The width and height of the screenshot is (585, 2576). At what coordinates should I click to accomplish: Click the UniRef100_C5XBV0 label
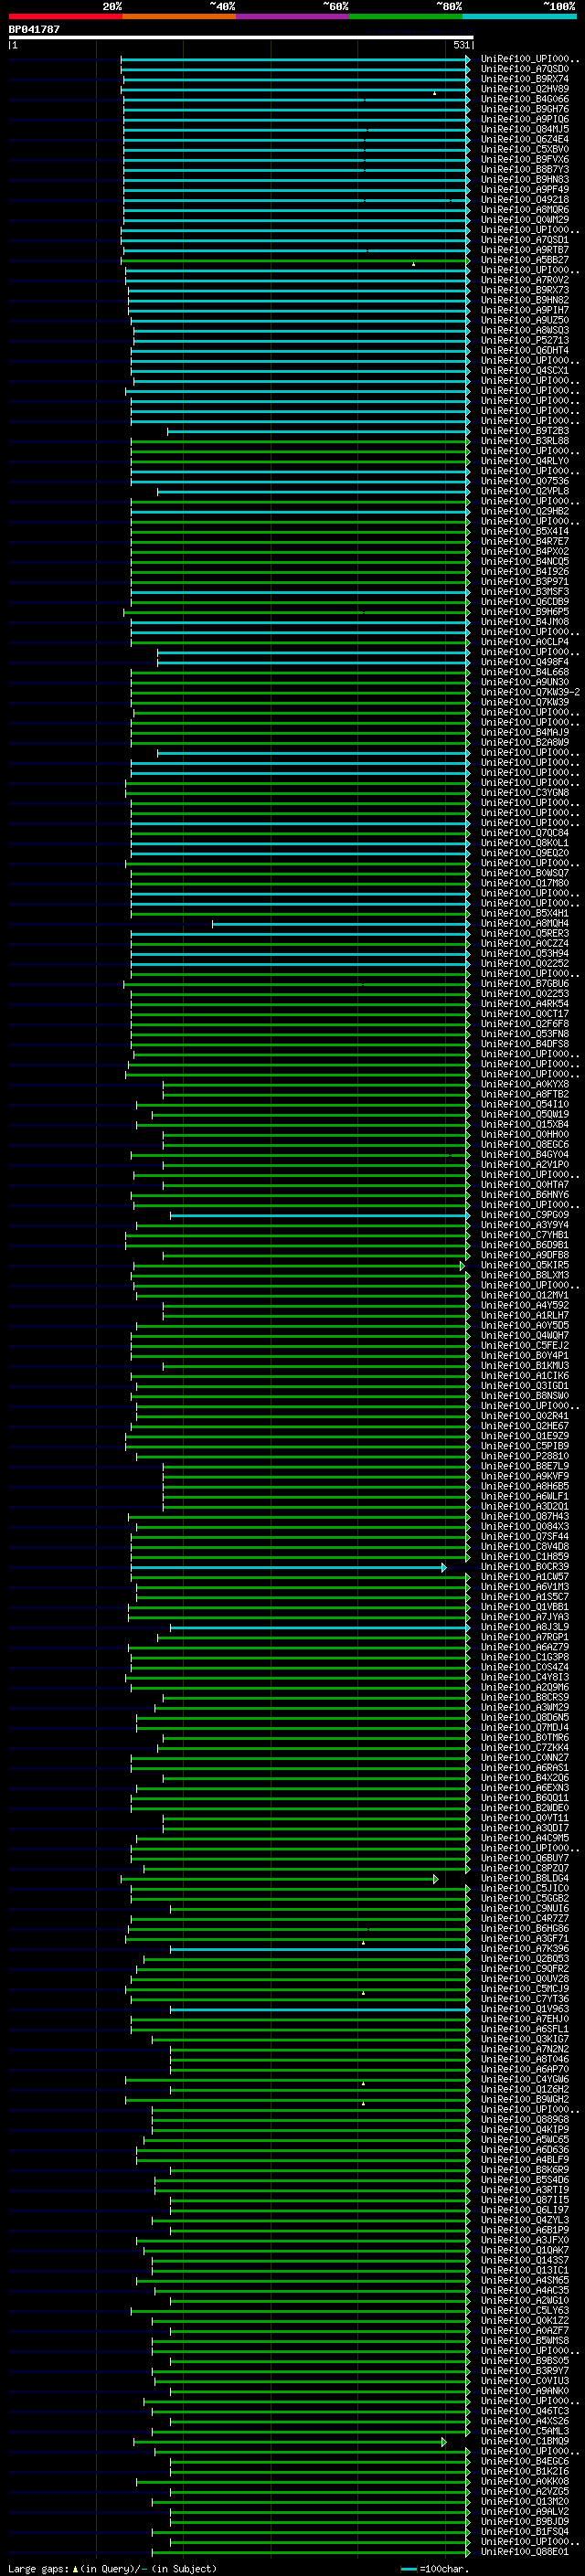pyautogui.click(x=525, y=150)
